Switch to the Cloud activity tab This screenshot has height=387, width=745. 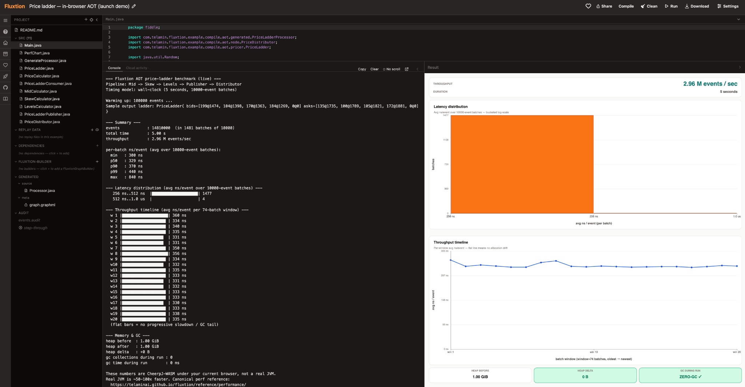137,68
